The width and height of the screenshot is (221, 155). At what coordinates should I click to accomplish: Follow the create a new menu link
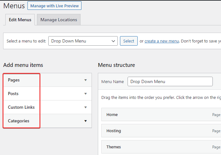coord(162,41)
